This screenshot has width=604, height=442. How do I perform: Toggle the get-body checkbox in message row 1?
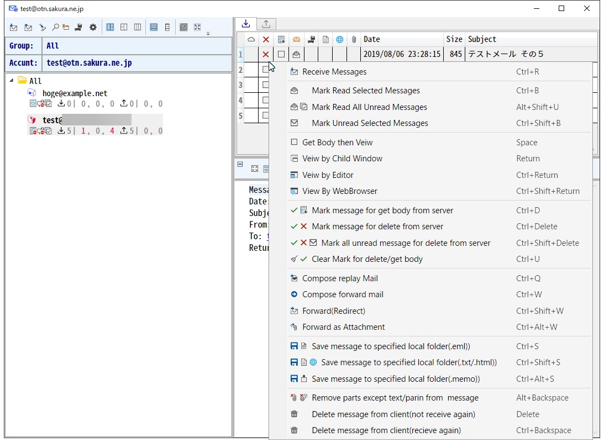point(281,54)
